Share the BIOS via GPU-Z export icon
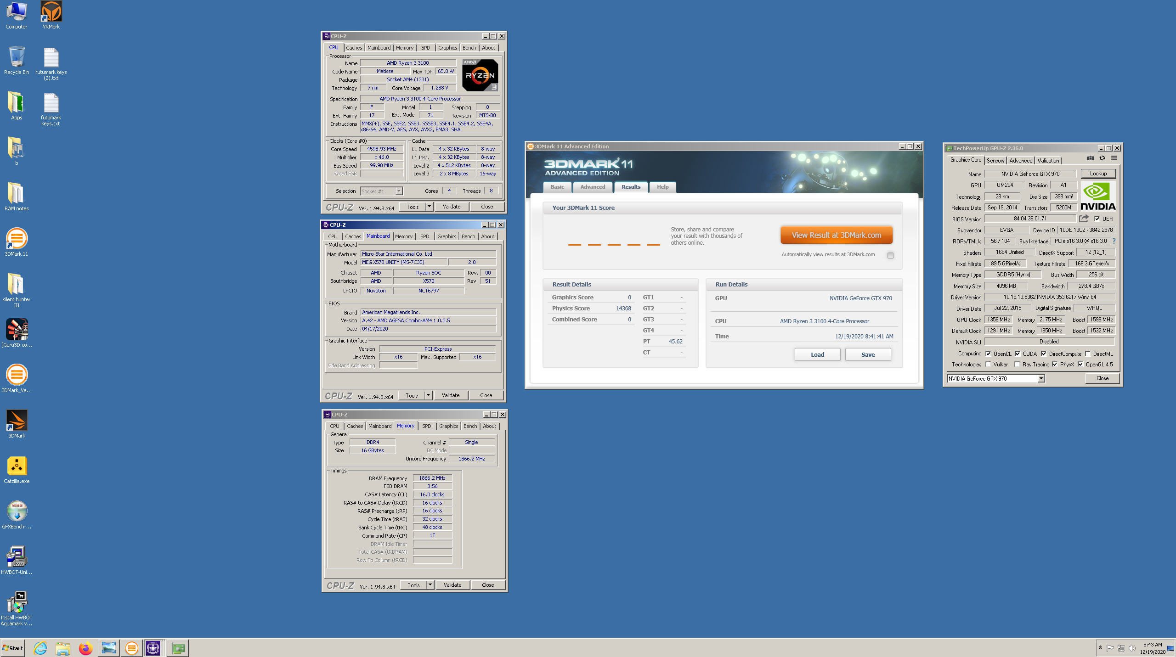 1084,219
